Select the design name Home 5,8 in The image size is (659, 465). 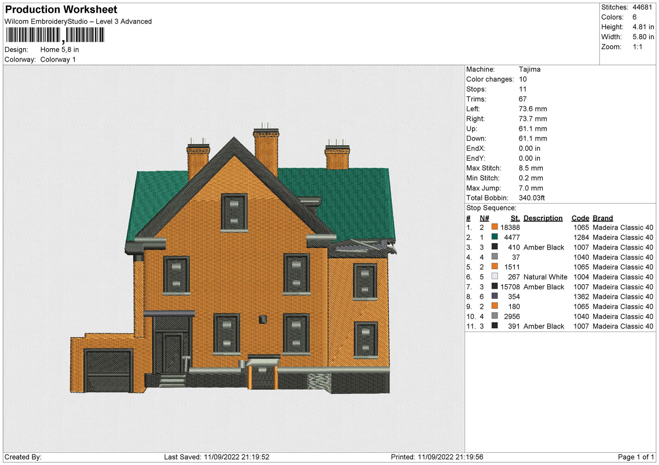[x=59, y=50]
